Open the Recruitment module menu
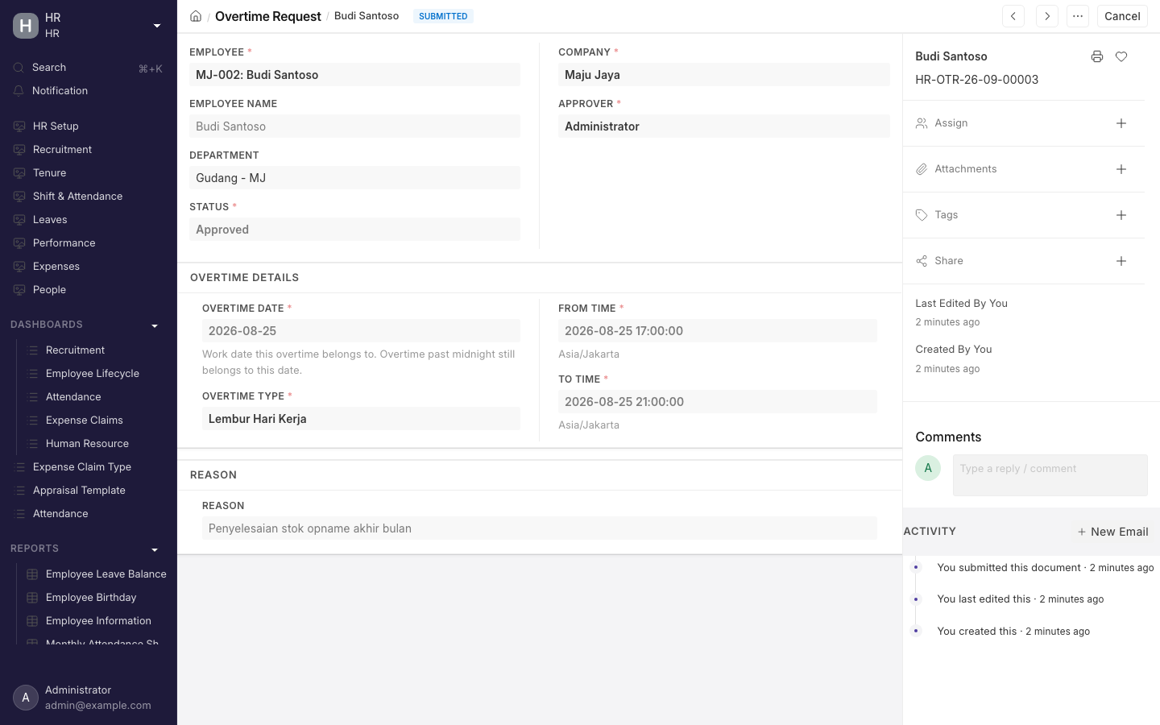Image resolution: width=1160 pixels, height=725 pixels. 89,150
